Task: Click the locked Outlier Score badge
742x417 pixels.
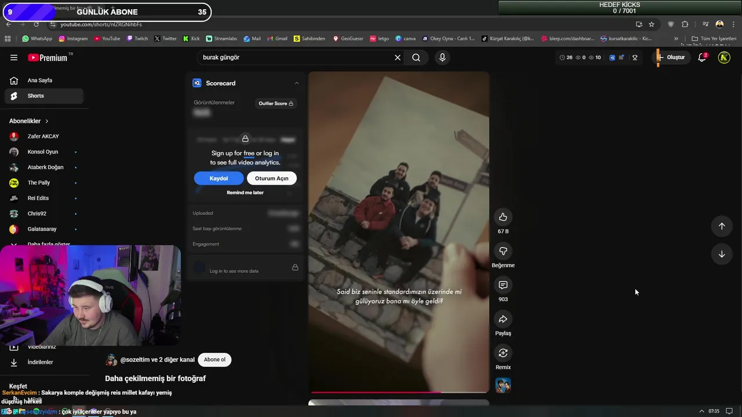Action: tap(276, 103)
